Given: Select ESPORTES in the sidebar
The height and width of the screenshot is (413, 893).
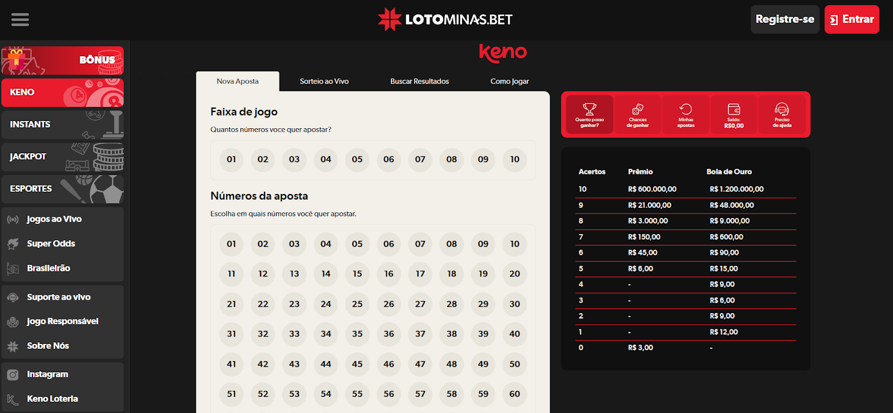Looking at the screenshot, I should click(x=63, y=189).
